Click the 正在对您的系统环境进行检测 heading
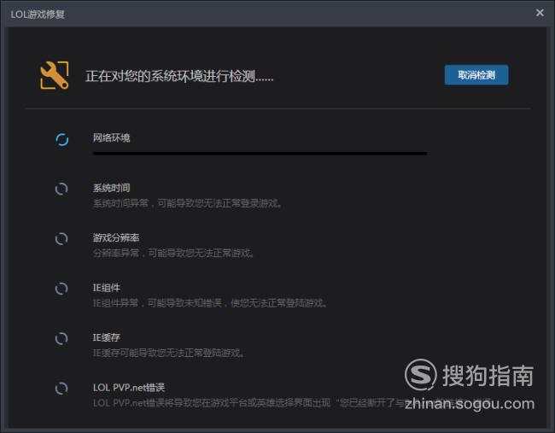 click(x=179, y=76)
